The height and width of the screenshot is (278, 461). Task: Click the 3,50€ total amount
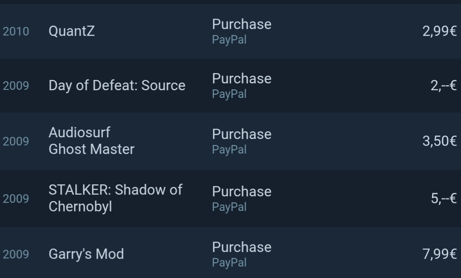tap(439, 141)
